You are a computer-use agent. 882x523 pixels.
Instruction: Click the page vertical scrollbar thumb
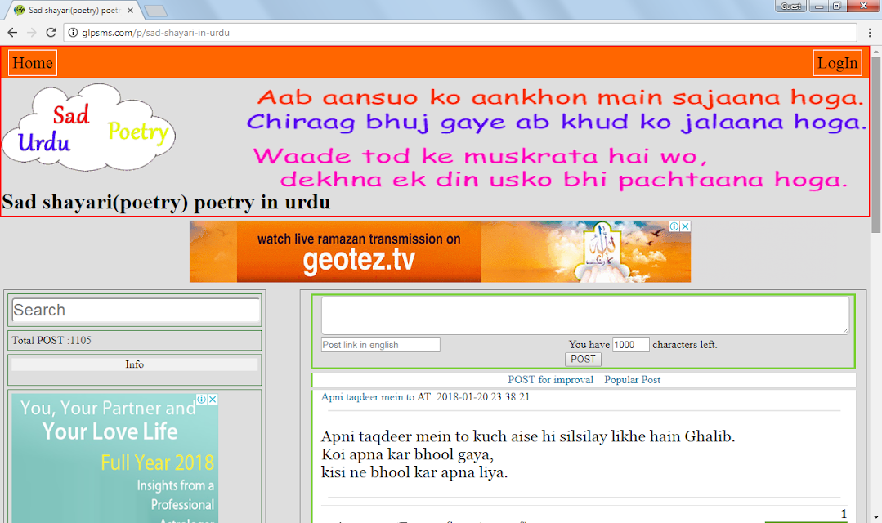(x=875, y=145)
